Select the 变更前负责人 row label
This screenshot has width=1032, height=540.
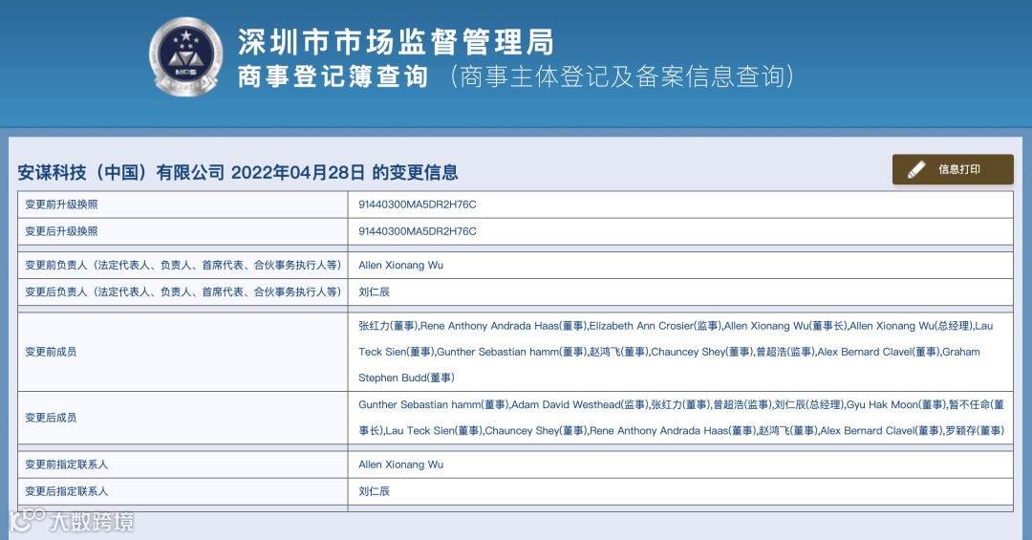[x=183, y=266]
